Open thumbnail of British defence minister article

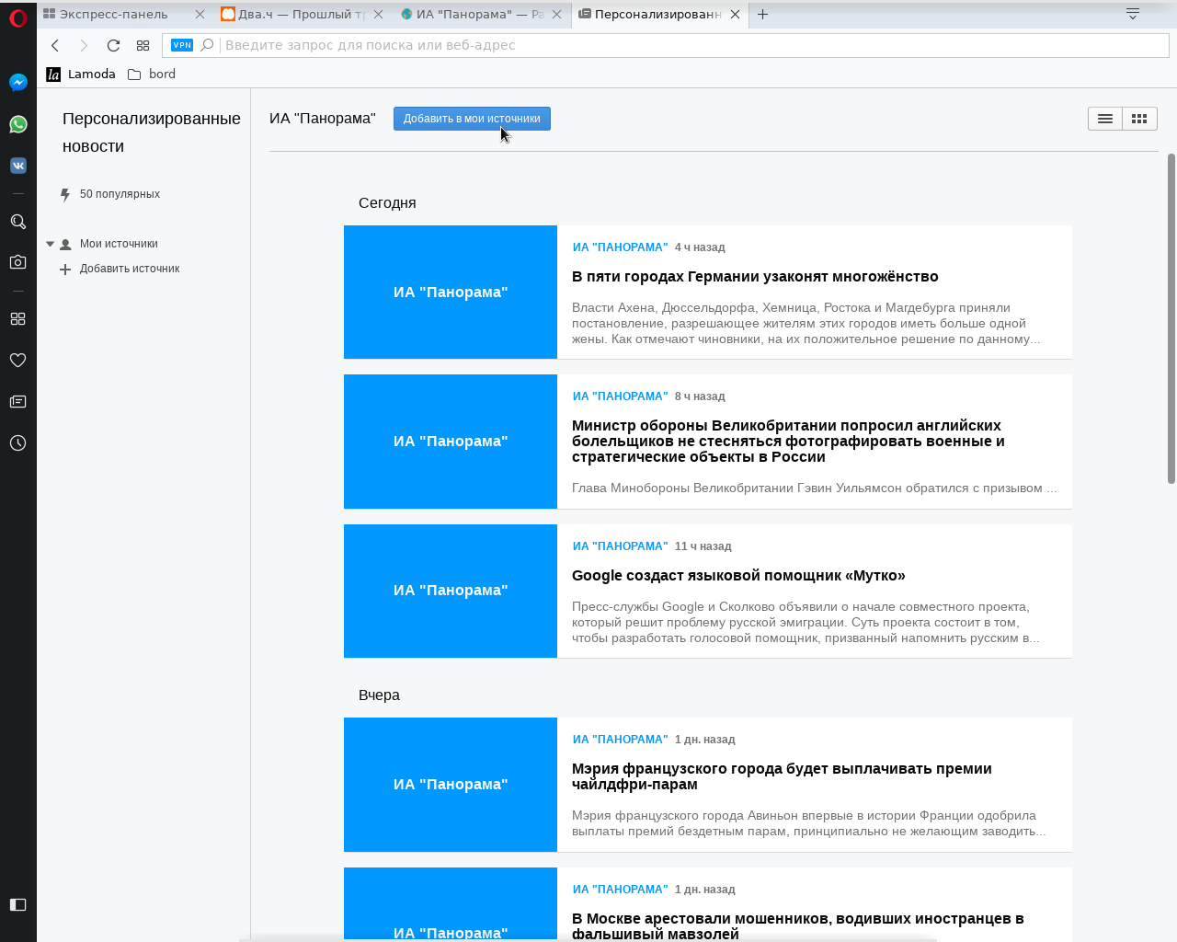pos(451,442)
